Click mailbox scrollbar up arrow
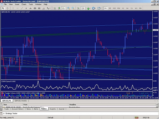This screenshot has height=119, width=159. pyautogui.click(x=157, y=104)
